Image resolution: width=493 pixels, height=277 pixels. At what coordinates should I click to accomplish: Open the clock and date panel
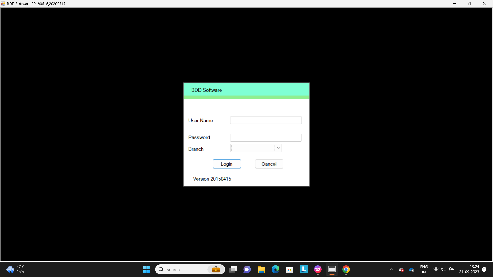pos(469,269)
